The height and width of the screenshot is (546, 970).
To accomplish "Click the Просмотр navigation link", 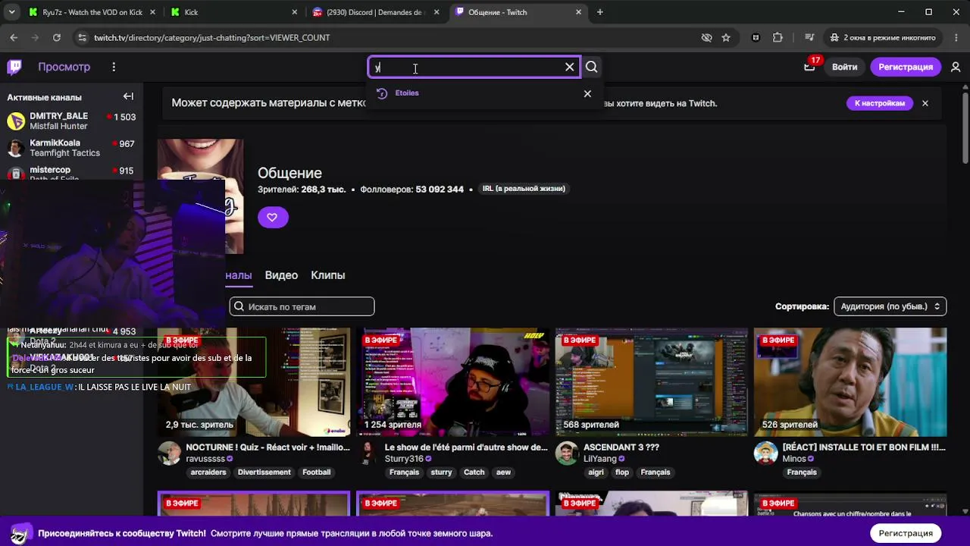I will (x=64, y=67).
